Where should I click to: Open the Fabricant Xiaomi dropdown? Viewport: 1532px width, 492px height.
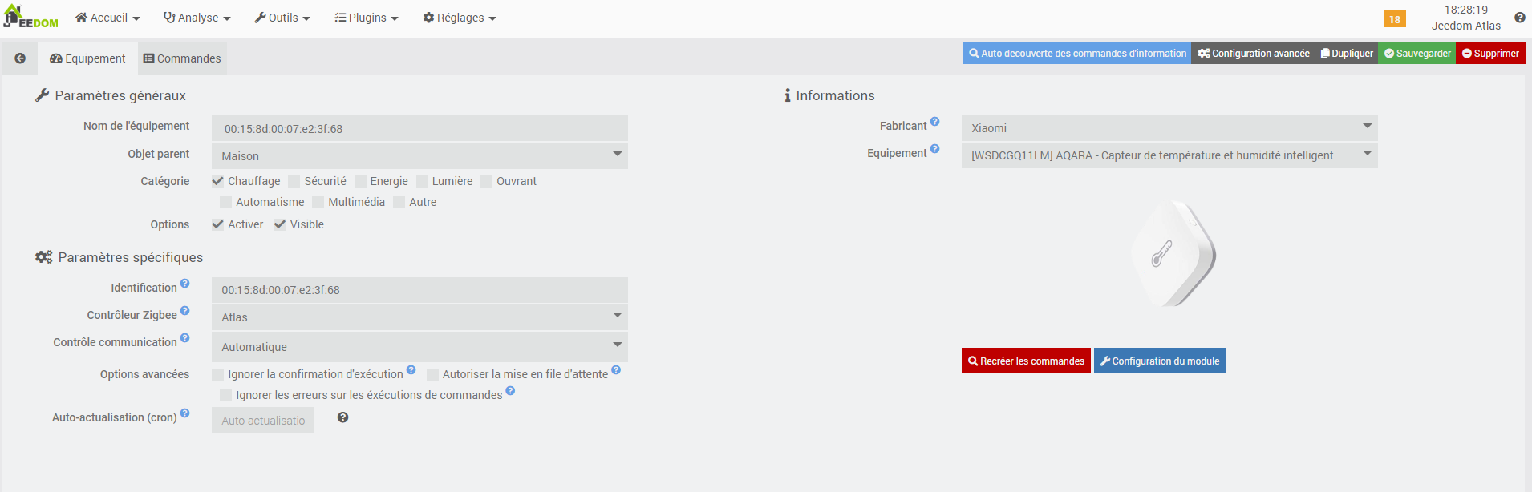click(1169, 128)
